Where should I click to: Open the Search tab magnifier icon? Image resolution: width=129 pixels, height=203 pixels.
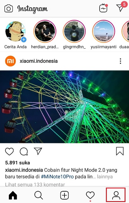pyautogui.click(x=39, y=195)
